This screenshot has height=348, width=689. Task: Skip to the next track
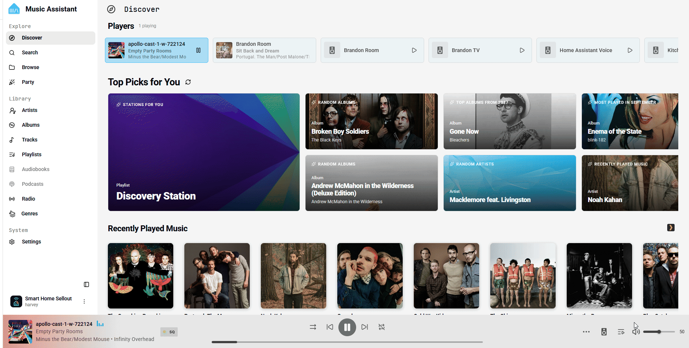tap(365, 327)
